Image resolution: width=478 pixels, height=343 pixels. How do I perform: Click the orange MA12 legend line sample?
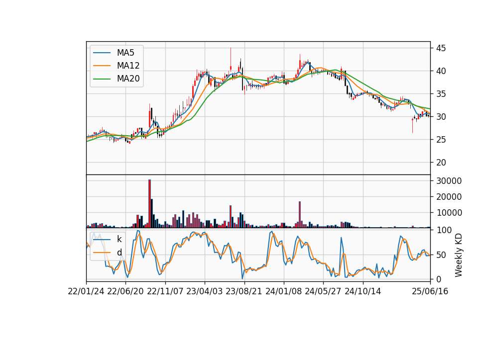coord(102,66)
